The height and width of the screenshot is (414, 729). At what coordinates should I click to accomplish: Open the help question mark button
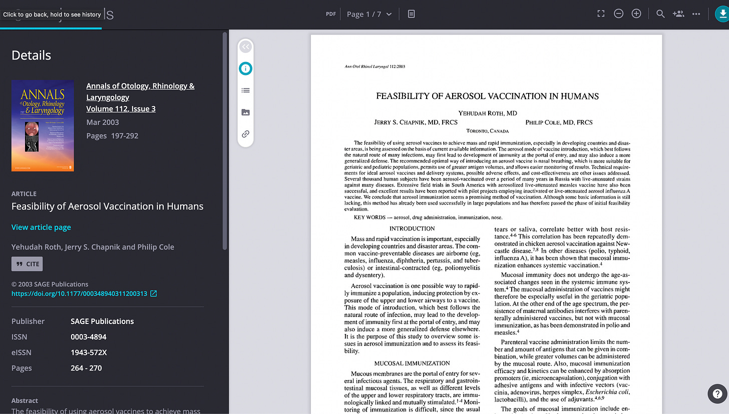717,394
